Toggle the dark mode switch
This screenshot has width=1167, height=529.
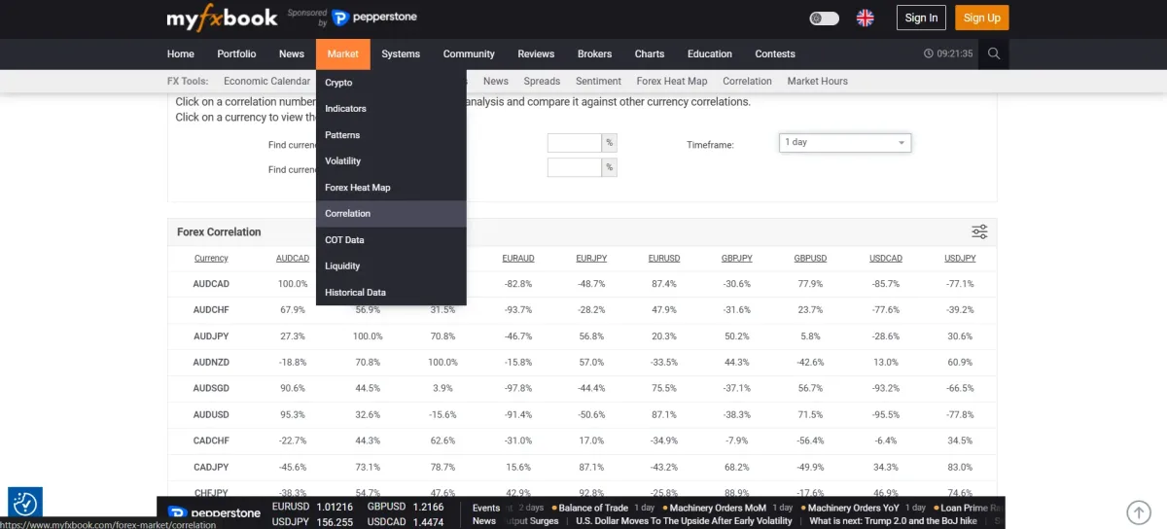824,18
